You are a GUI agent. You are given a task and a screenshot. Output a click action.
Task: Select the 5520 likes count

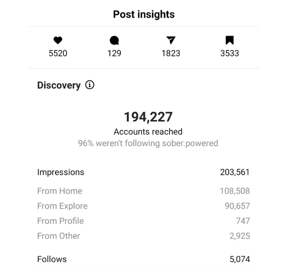coord(58,53)
